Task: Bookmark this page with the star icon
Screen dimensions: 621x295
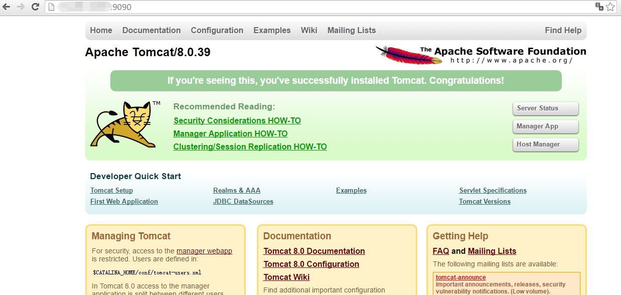Action: click(x=610, y=7)
